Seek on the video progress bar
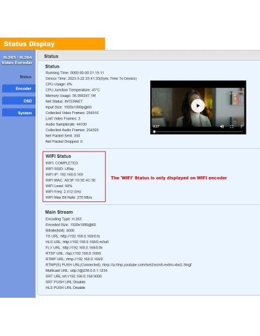Screen dimensions: 260x336 point(198,132)
